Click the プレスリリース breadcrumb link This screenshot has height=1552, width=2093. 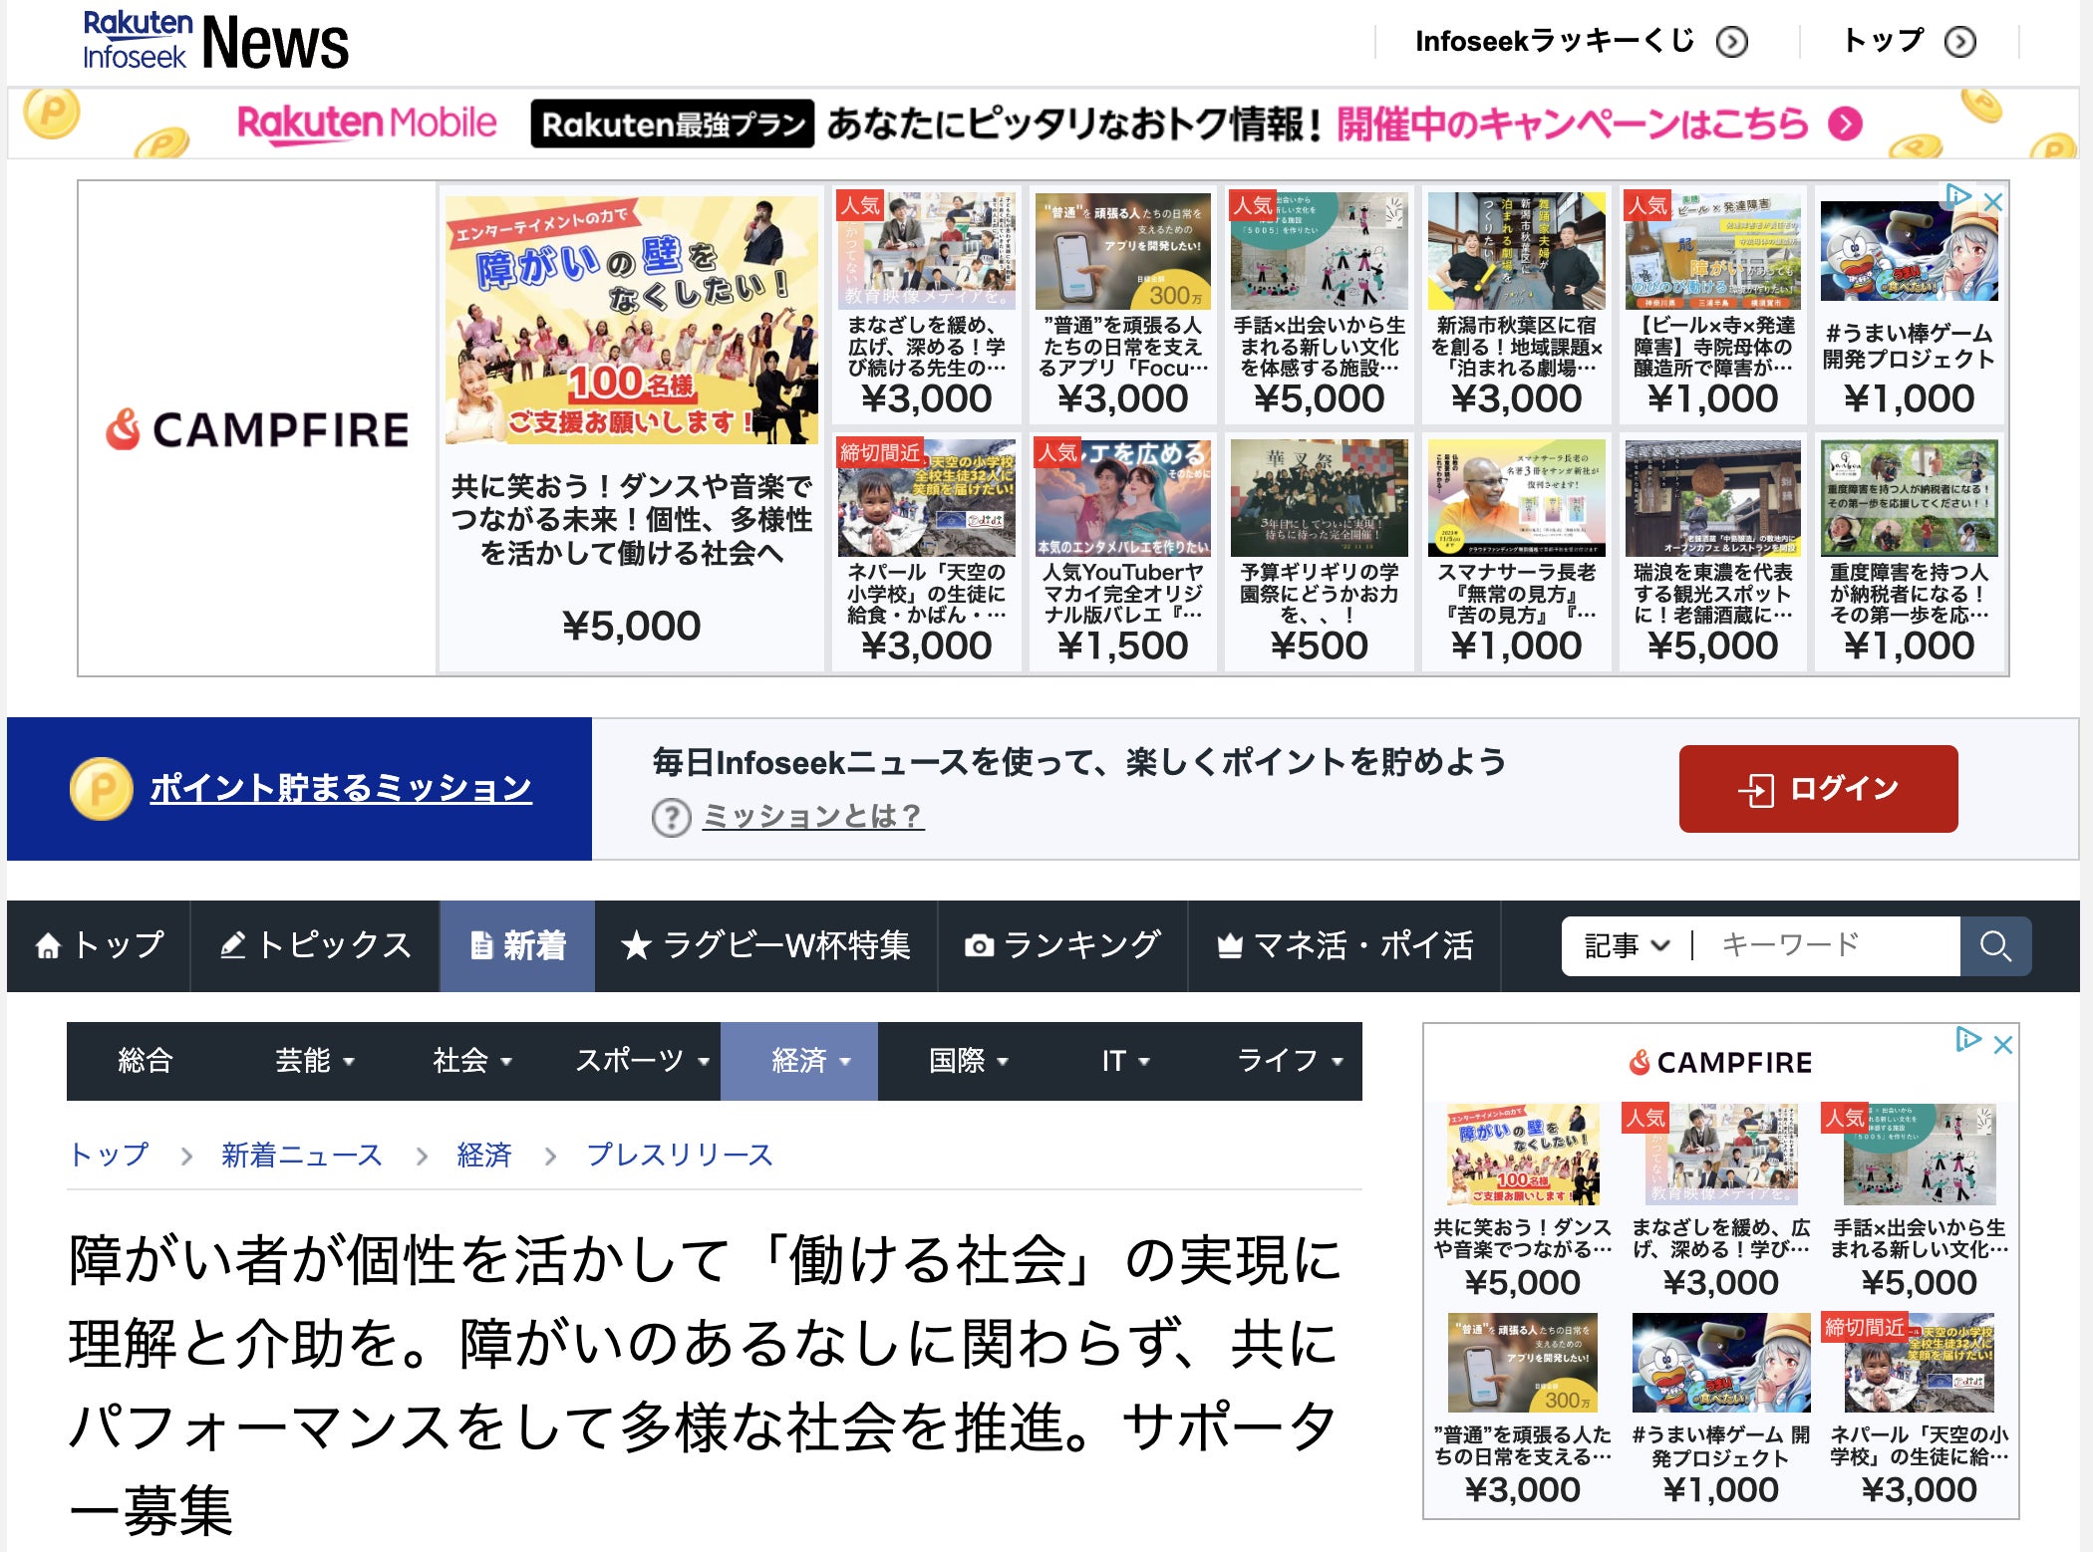click(x=679, y=1155)
